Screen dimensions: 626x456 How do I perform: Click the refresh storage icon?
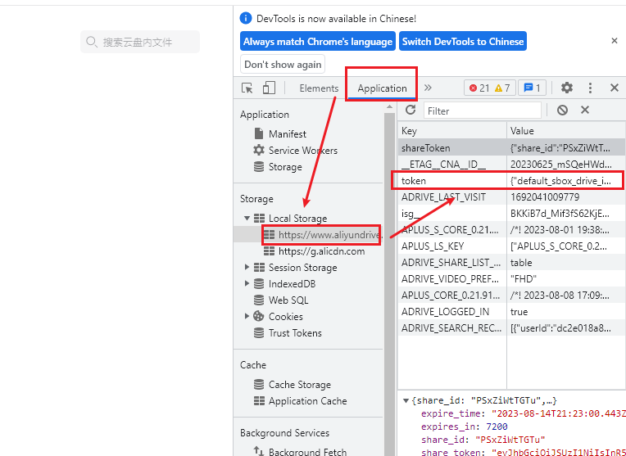[411, 110]
